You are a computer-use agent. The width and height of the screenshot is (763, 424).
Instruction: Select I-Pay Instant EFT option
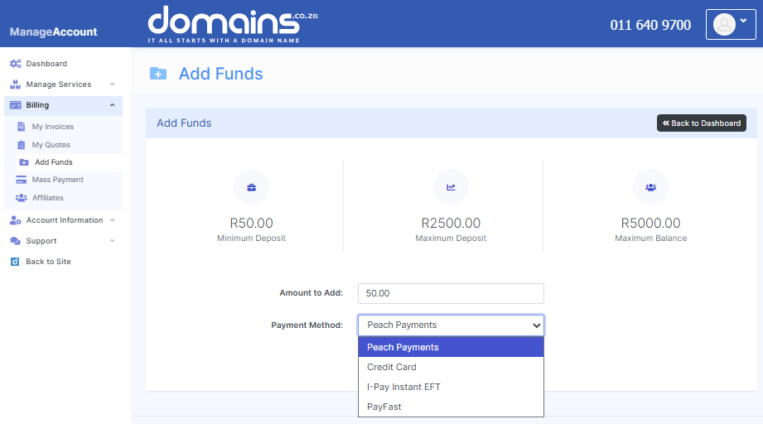pyautogui.click(x=403, y=387)
